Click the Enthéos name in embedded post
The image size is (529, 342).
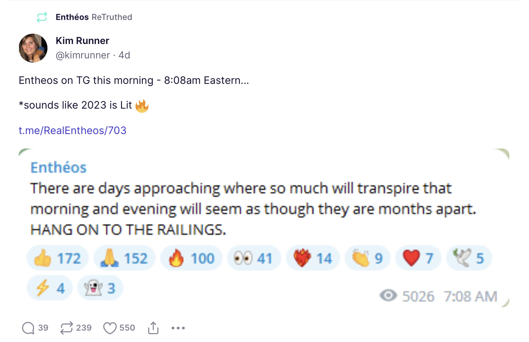click(58, 168)
